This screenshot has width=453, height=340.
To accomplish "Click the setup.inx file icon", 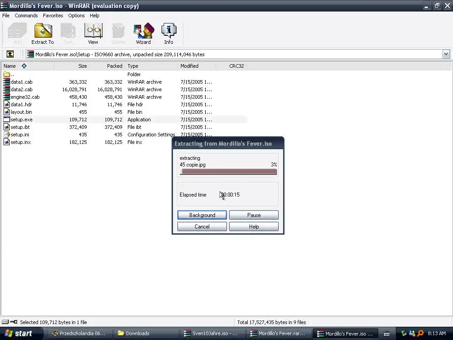I will (x=7, y=142).
